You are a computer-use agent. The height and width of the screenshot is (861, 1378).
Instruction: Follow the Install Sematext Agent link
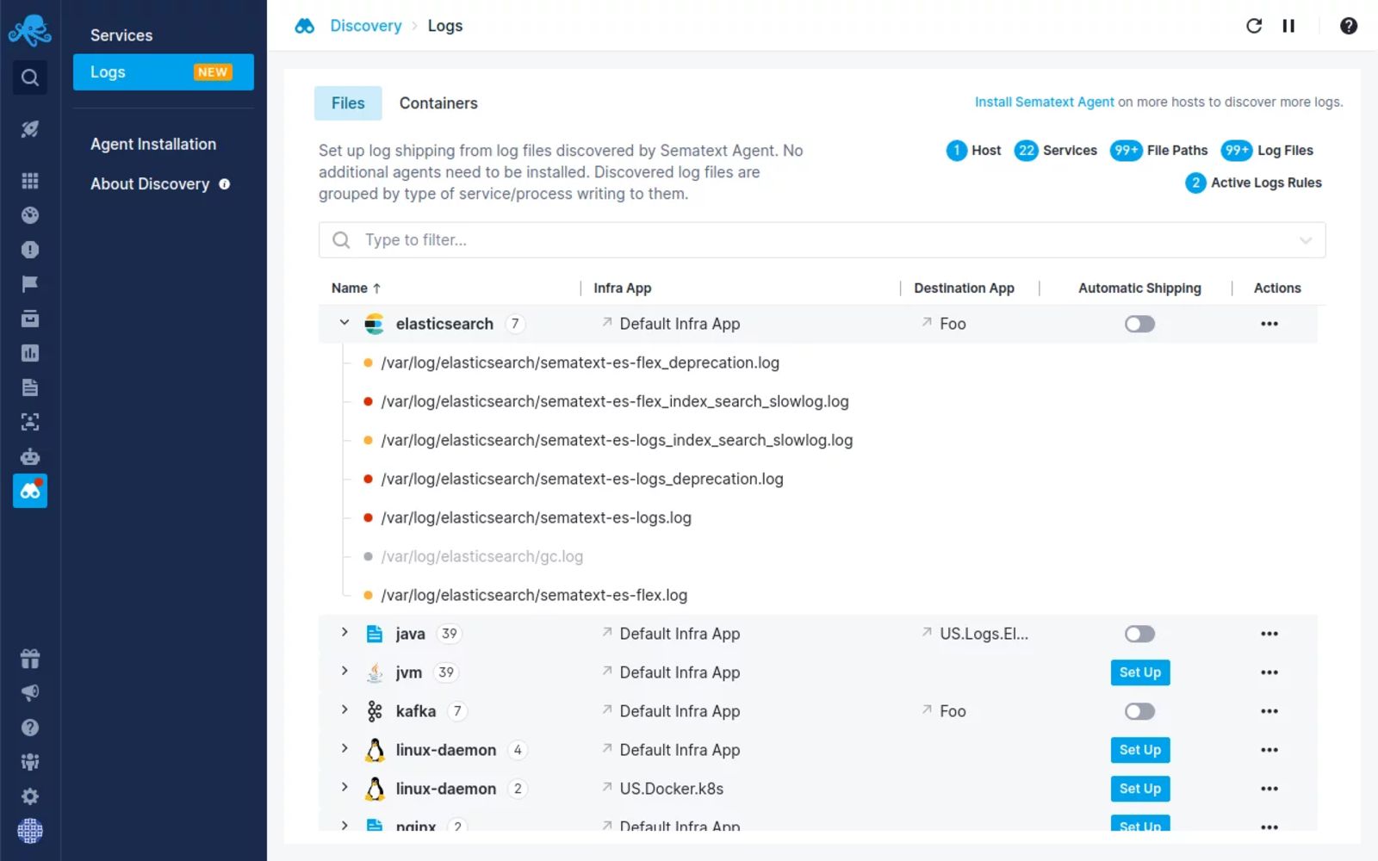click(1044, 102)
